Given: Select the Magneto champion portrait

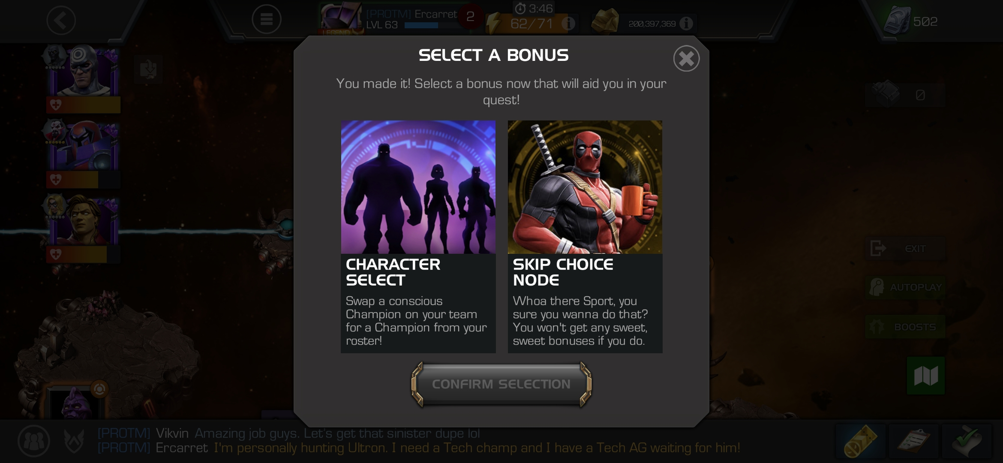Looking at the screenshot, I should click(x=83, y=147).
